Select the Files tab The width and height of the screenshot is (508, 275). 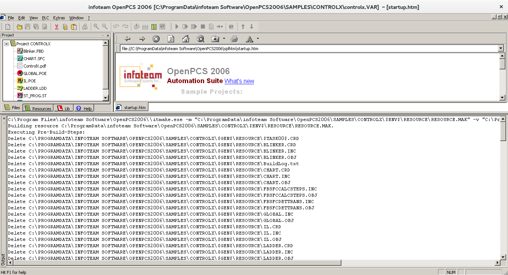[12, 108]
